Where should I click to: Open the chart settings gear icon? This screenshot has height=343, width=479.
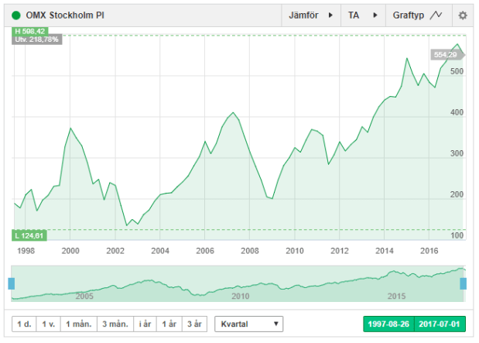pos(463,15)
